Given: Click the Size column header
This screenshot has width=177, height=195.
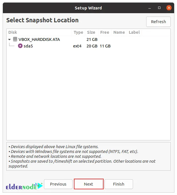Looking at the screenshot, I should pos(91,32).
